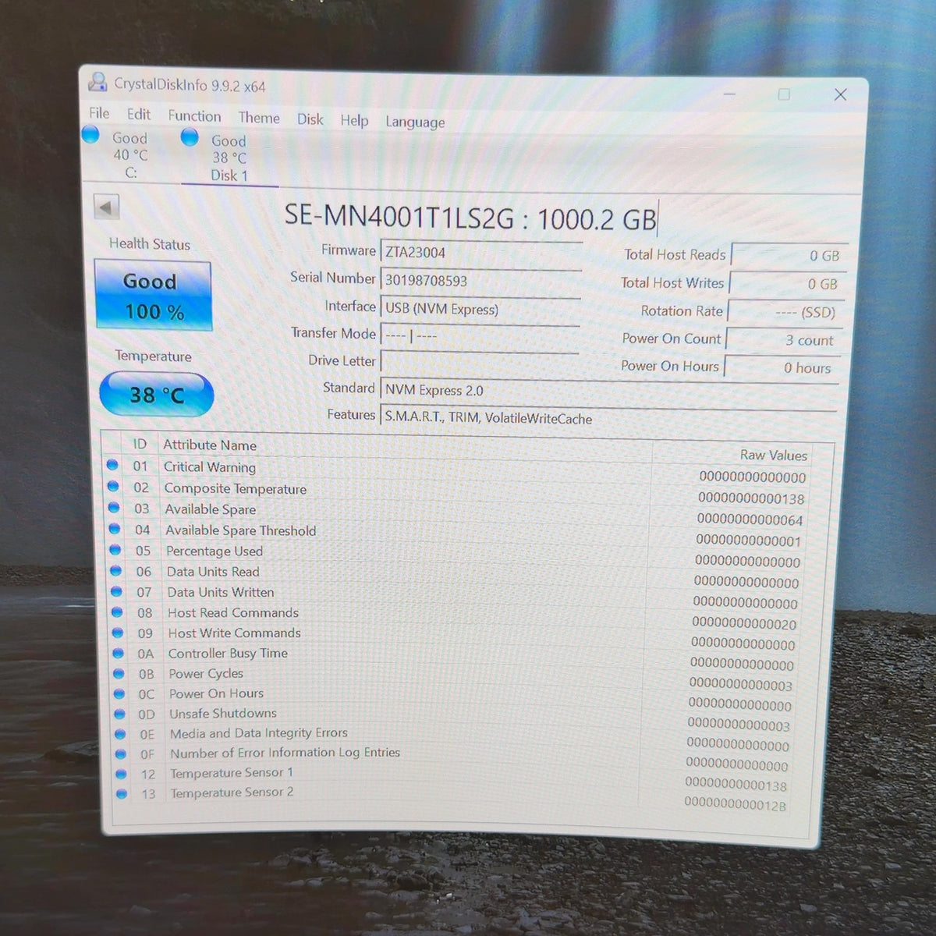Click the Interface field USB (NVM Express)

coord(480,309)
